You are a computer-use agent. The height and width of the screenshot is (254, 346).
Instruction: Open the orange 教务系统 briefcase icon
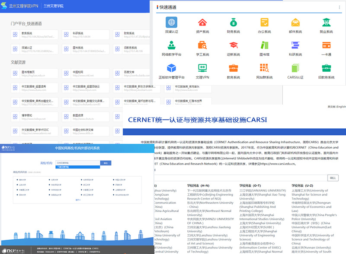[233, 68]
